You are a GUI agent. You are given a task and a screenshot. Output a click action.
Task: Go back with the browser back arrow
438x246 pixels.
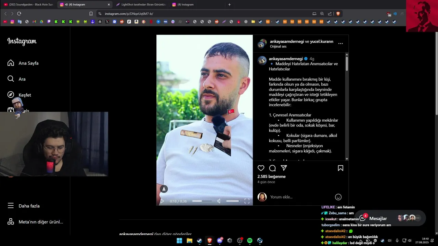point(5,14)
